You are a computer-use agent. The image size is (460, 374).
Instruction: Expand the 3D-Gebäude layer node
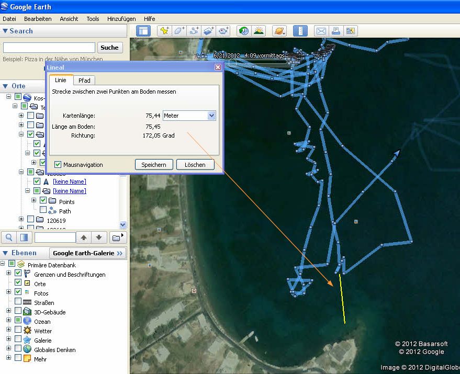click(x=8, y=311)
